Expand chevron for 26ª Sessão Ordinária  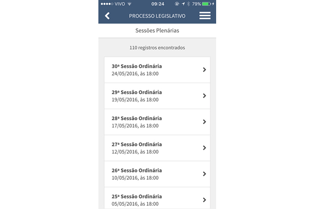[204, 174]
